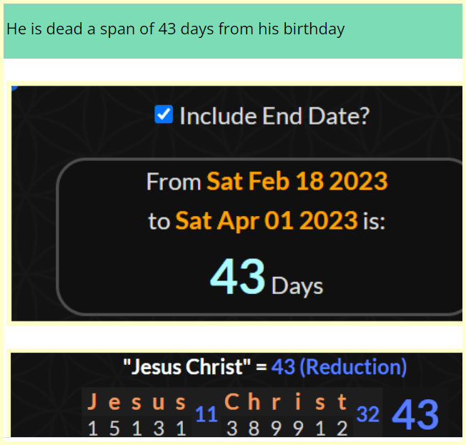Click the 'From' label in date box

coord(173,182)
